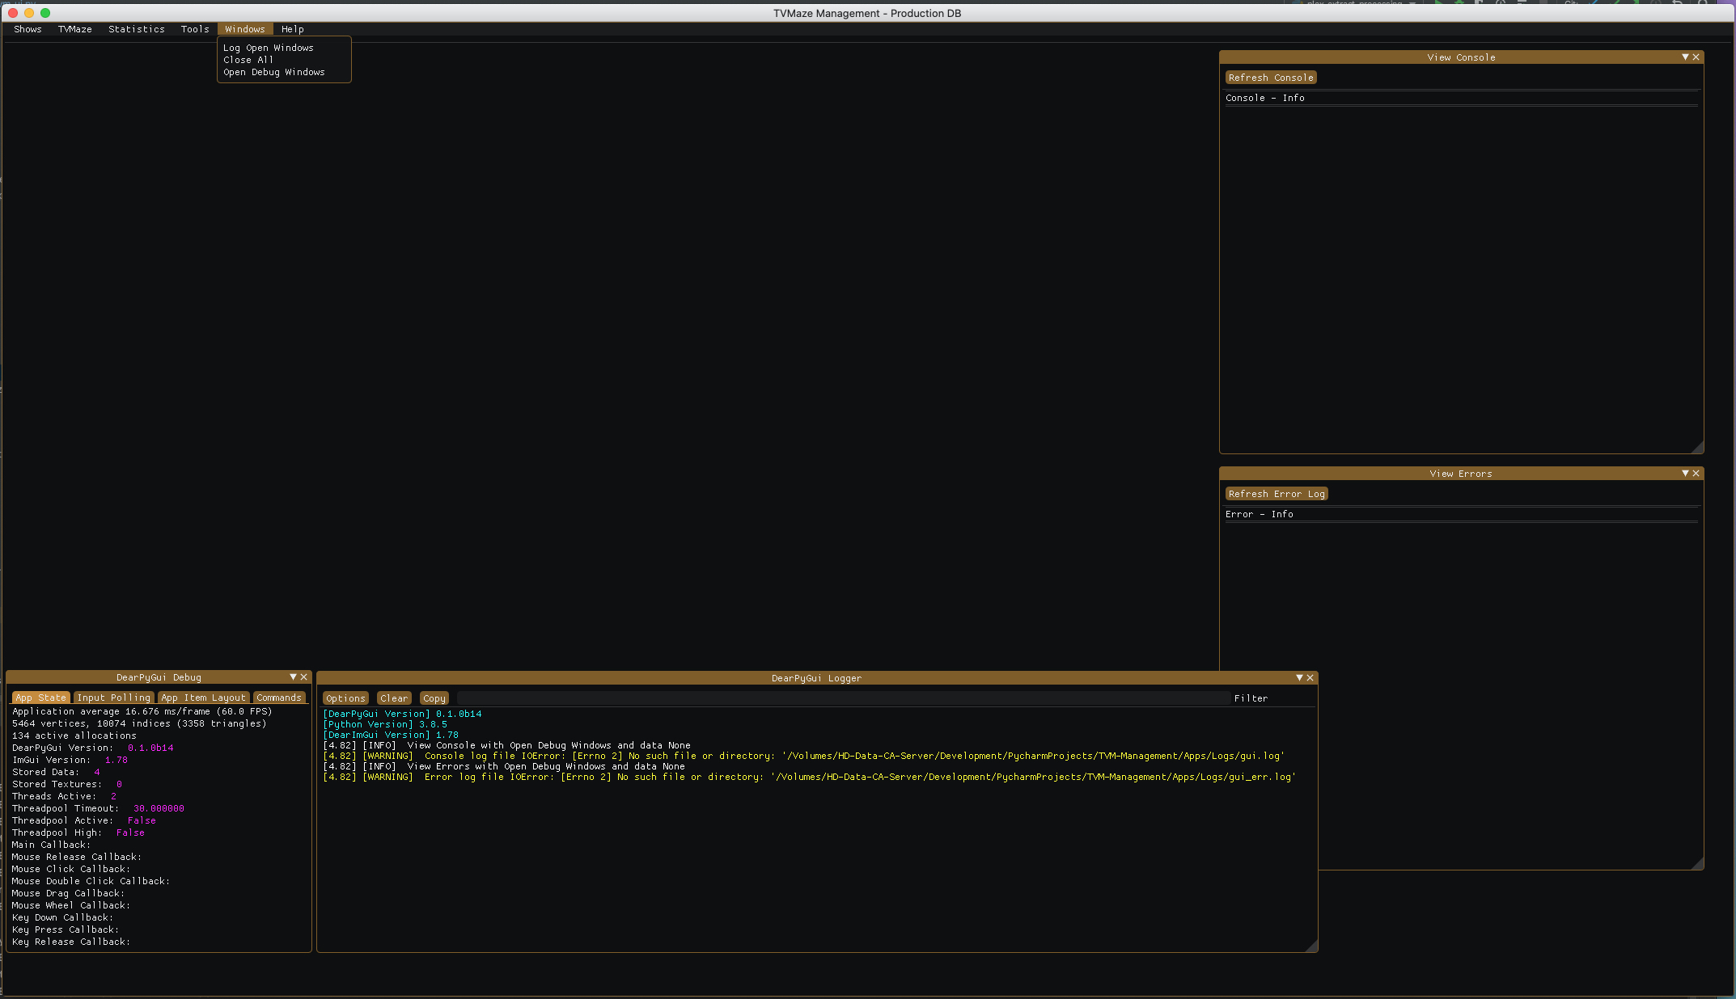Choose Open Debug Windows menu entry
This screenshot has height=999, width=1736.
point(273,72)
